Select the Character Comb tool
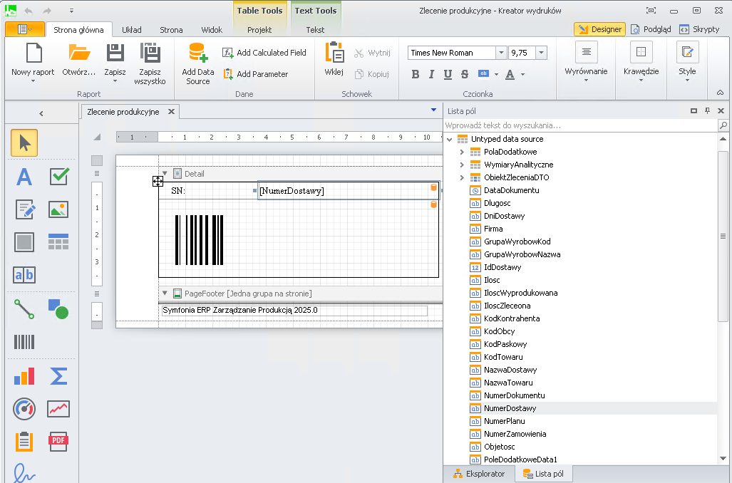Screen dimensions: 732x483 coord(24,275)
